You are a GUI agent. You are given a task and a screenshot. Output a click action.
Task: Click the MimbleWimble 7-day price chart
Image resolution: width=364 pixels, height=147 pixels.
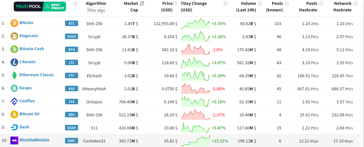point(195,141)
